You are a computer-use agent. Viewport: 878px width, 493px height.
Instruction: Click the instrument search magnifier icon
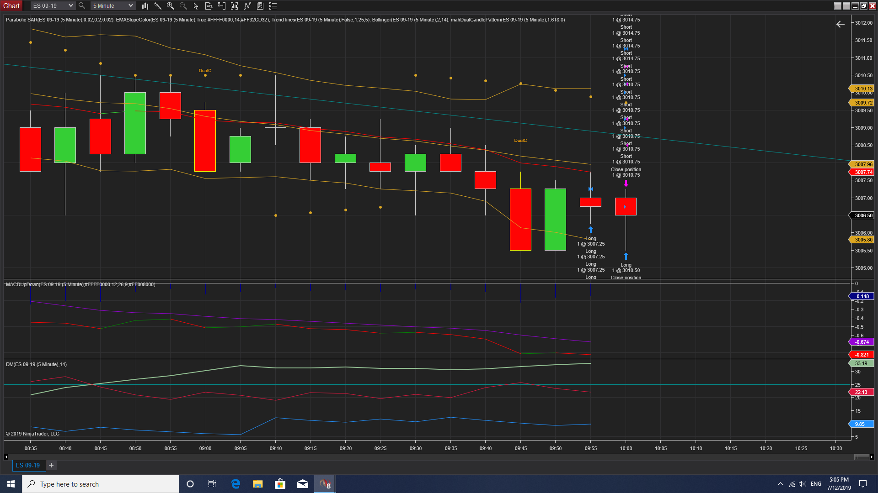click(x=82, y=6)
